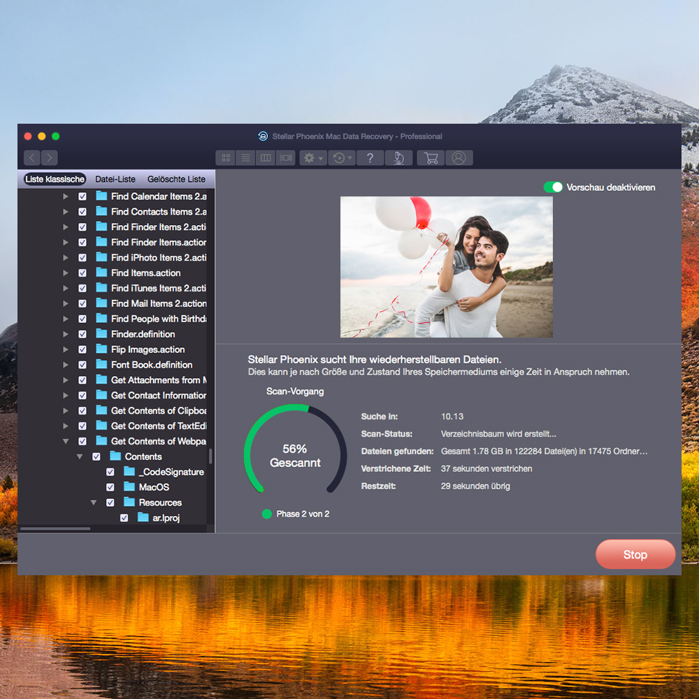Screen dimensions: 699x699
Task: Click 'Verzeichnisbaum wird erstellt...' scan status
Action: coord(498,434)
